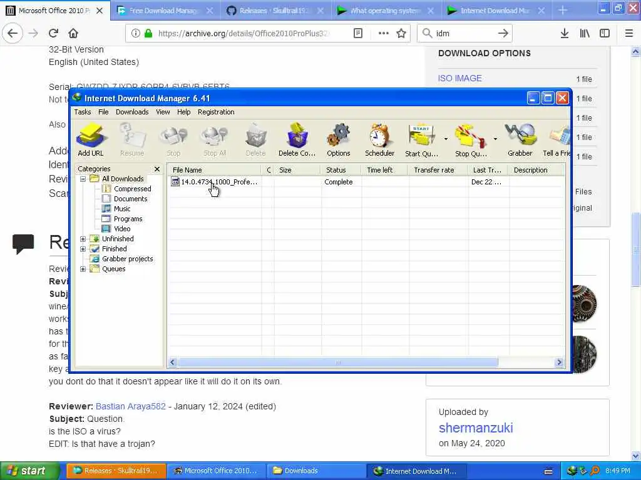The width and height of the screenshot is (641, 480).
Task: Open Start Queue dropdown arrow
Action: pyautogui.click(x=446, y=139)
